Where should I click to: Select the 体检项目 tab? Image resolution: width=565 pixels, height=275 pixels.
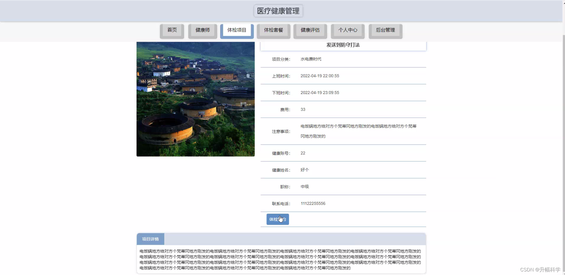(x=237, y=30)
